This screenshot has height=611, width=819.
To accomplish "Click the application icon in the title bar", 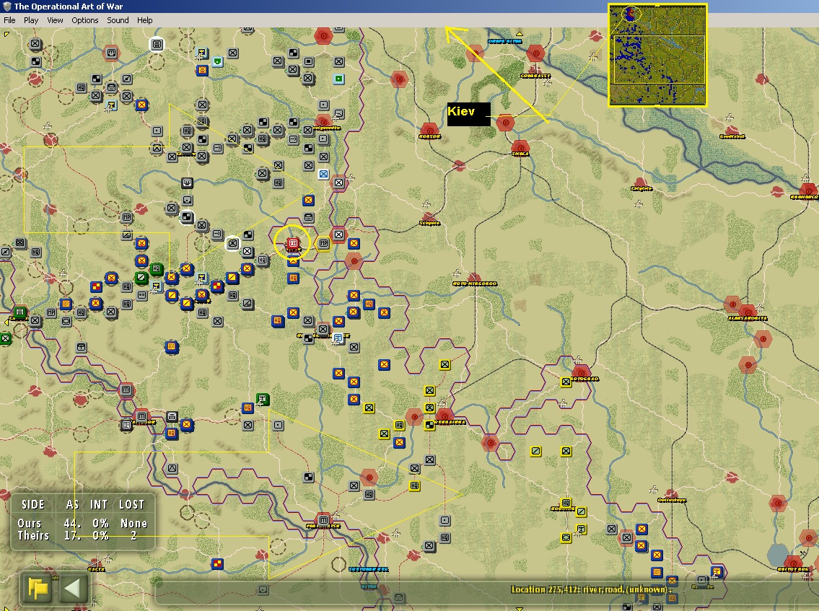I will point(6,6).
